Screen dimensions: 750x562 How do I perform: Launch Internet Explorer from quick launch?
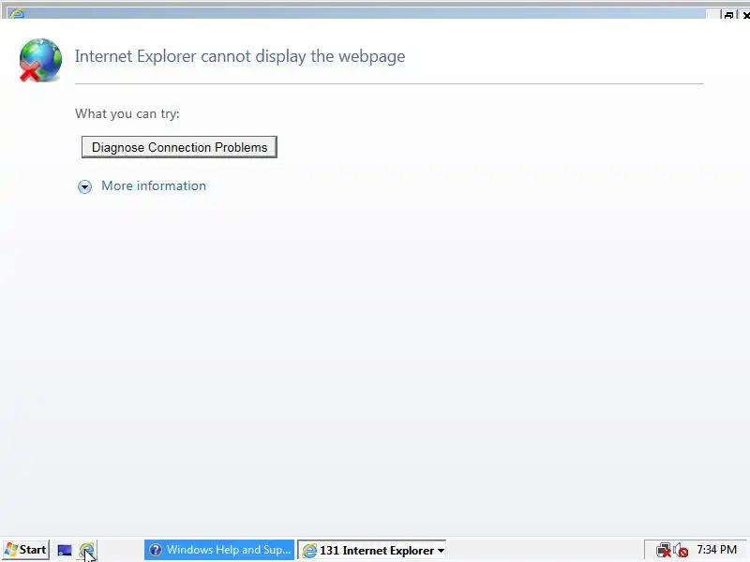[x=86, y=551]
